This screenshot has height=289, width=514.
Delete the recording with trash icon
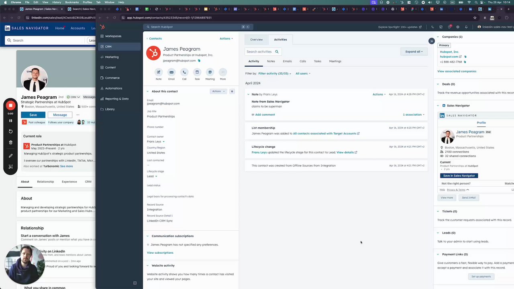(11, 142)
